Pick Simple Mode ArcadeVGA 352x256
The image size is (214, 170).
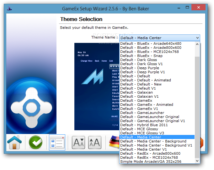tap(157, 162)
